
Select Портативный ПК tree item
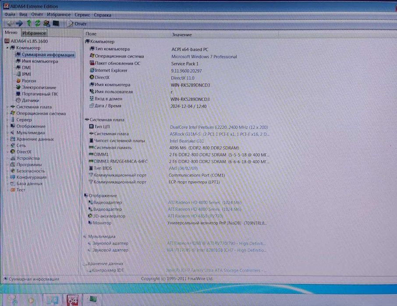[37, 94]
